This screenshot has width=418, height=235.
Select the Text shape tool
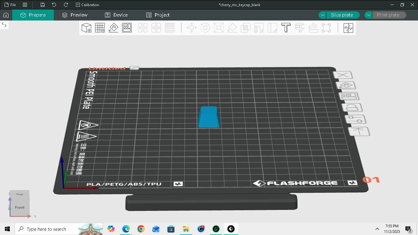pos(286,28)
